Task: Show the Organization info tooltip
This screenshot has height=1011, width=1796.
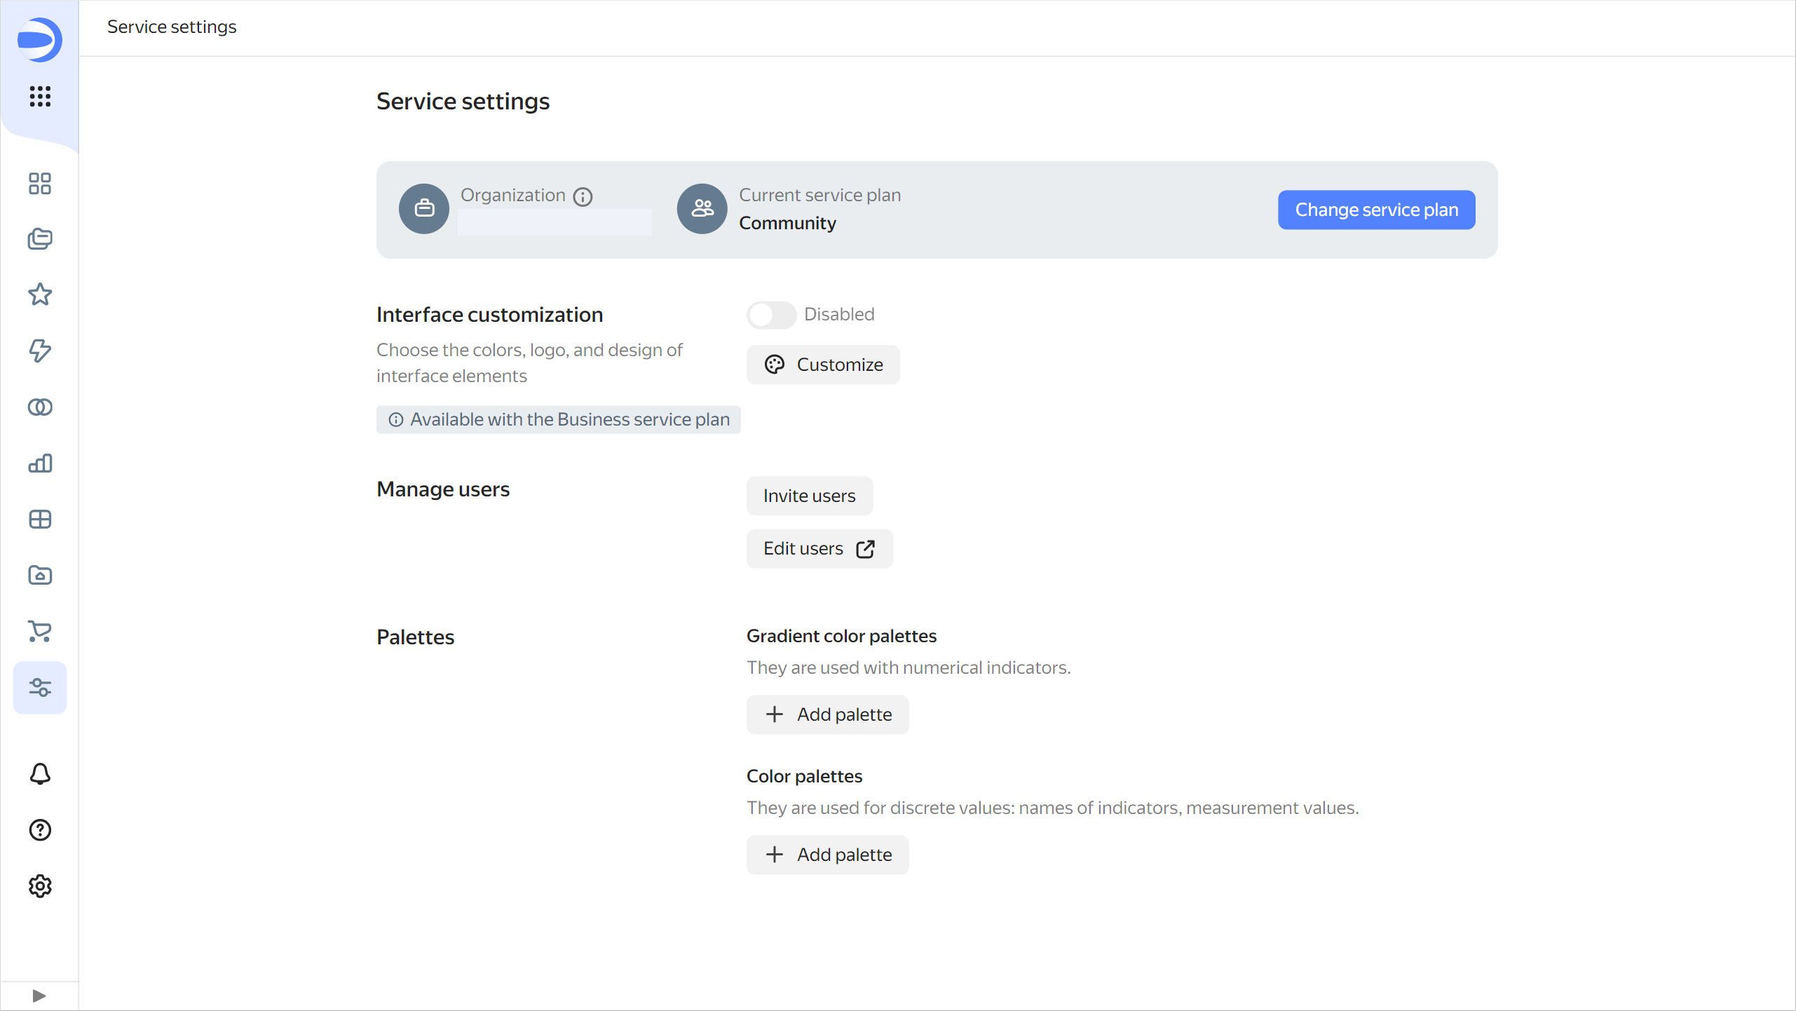Action: click(x=584, y=196)
